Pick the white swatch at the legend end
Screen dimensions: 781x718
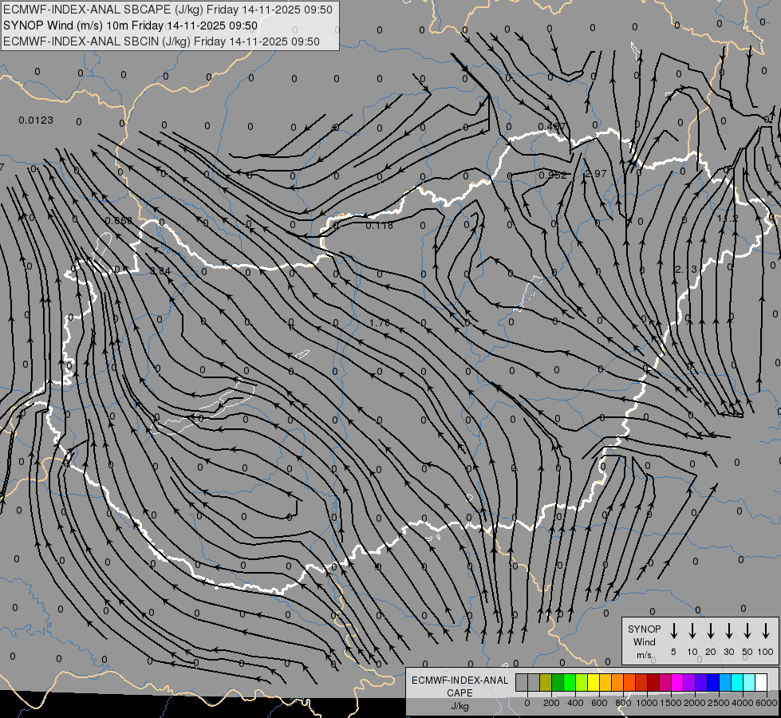(760, 682)
